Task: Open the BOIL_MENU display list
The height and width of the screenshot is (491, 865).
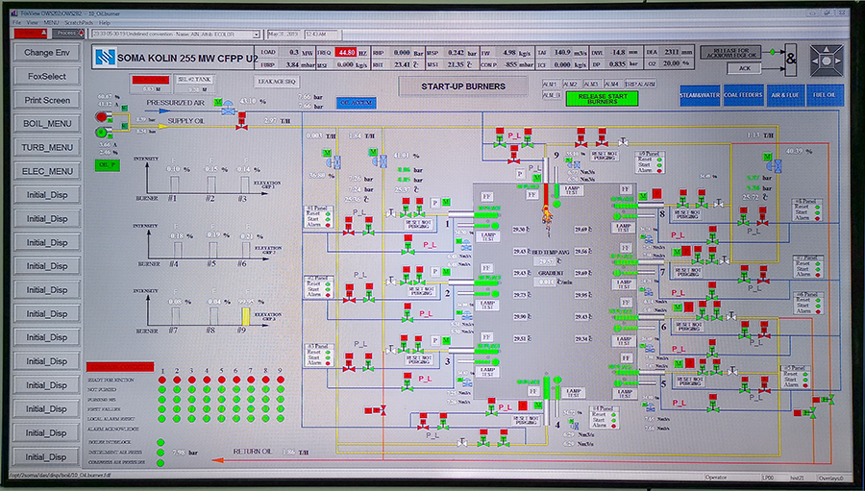Action: point(47,124)
